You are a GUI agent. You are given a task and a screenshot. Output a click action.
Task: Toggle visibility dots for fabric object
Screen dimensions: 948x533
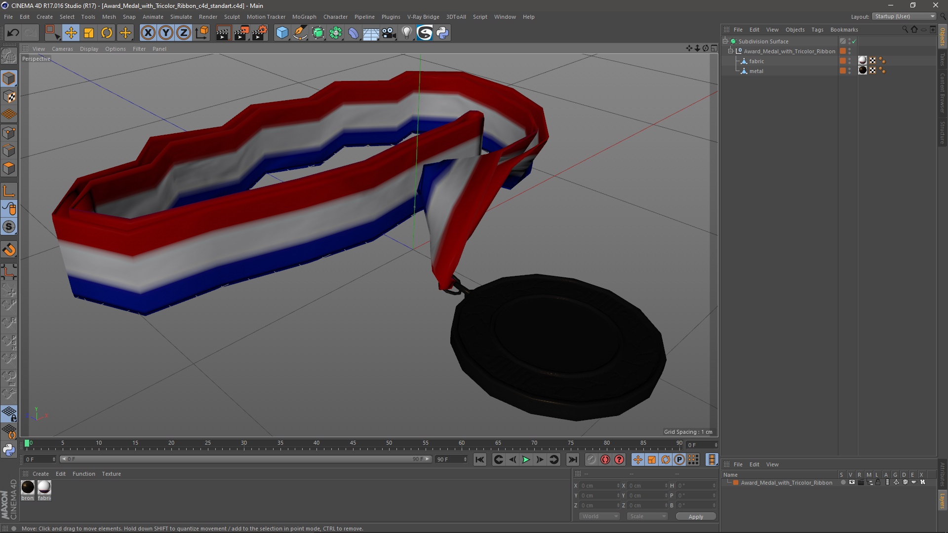click(849, 61)
